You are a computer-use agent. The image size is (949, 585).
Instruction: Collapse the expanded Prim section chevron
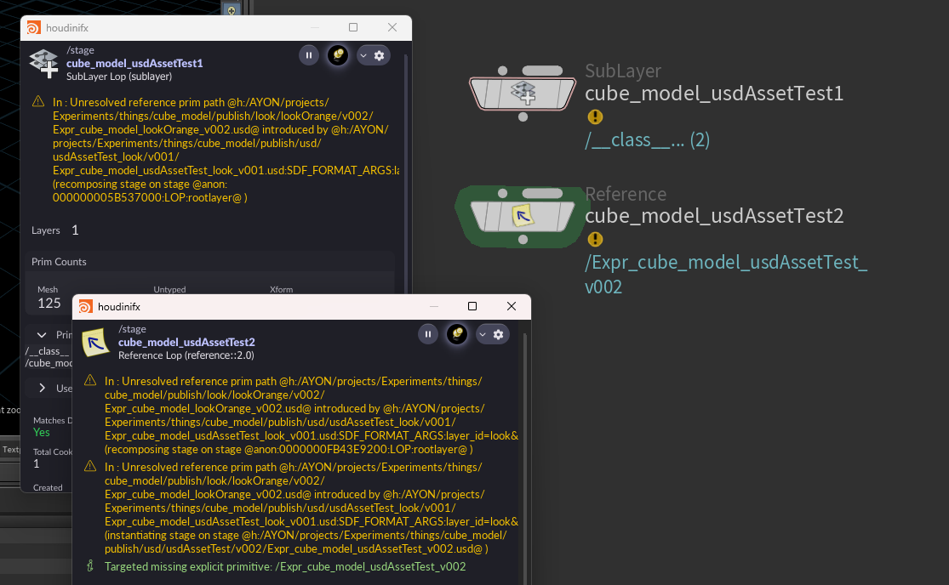(x=42, y=335)
